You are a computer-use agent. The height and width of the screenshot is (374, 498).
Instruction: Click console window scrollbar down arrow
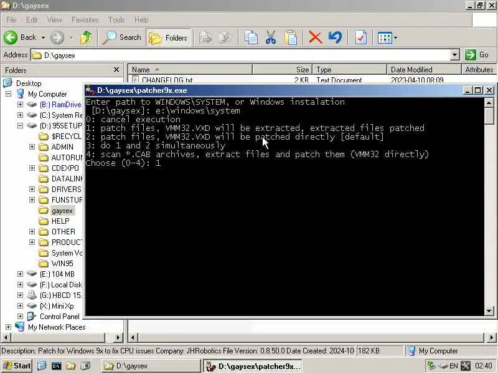click(489, 310)
